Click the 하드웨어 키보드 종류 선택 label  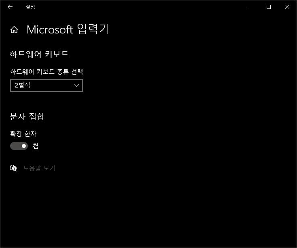46,72
